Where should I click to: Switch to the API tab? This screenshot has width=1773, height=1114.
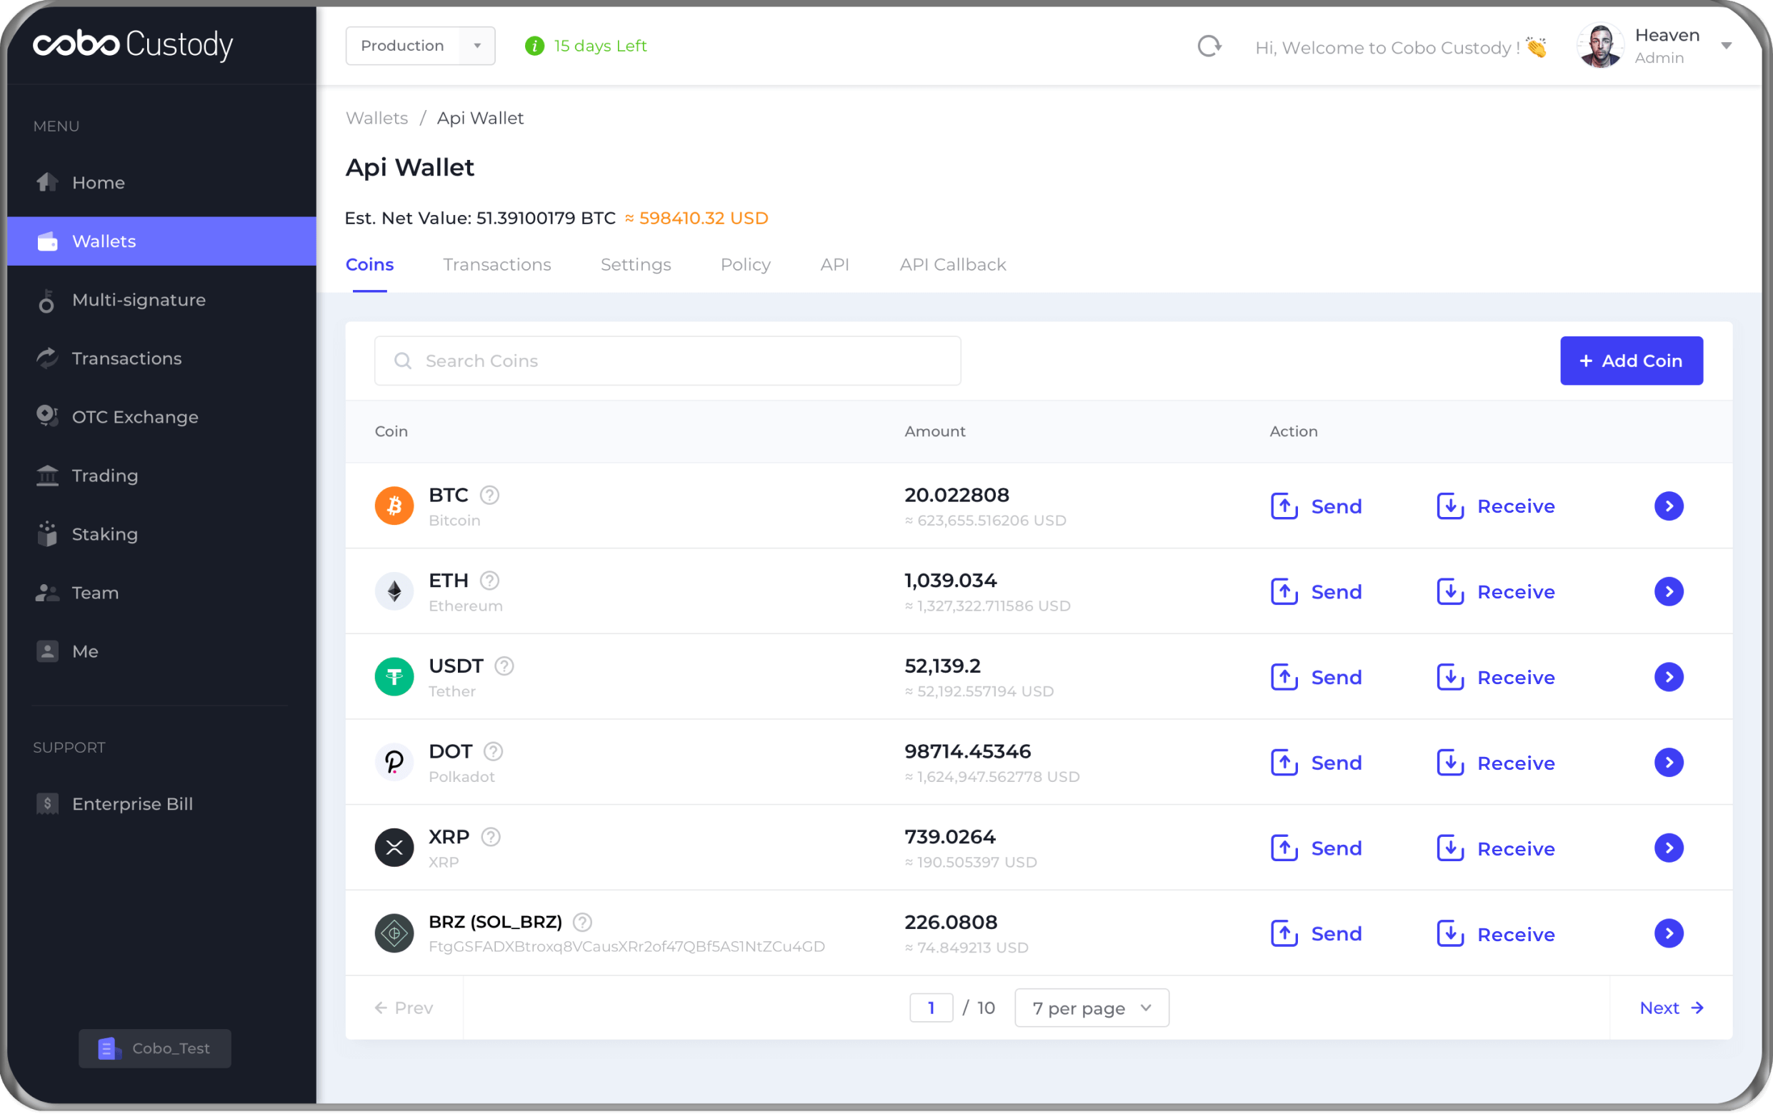(835, 264)
